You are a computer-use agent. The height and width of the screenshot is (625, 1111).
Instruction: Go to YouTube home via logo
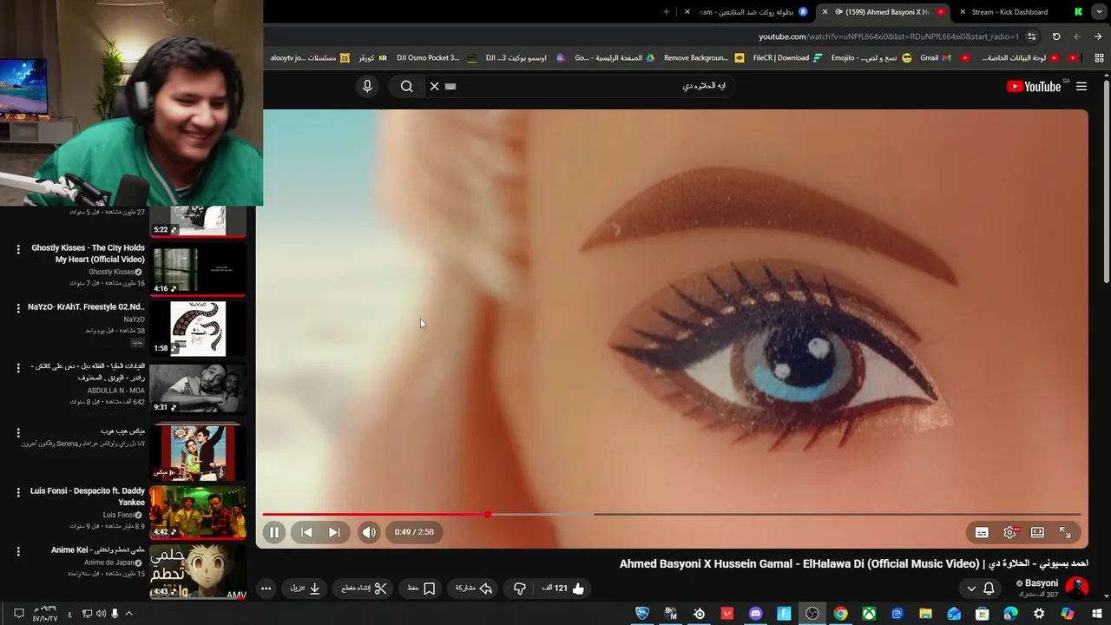pyautogui.click(x=1034, y=86)
